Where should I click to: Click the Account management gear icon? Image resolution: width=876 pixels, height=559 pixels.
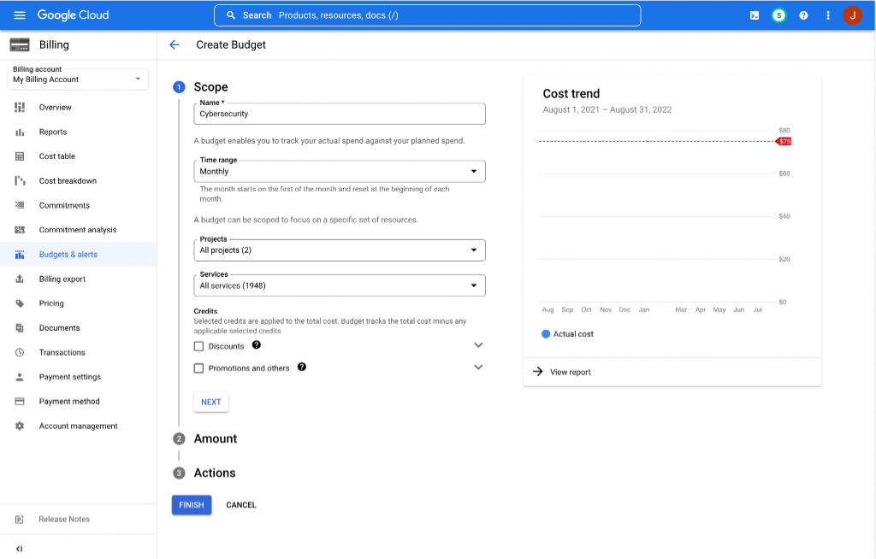click(x=20, y=426)
